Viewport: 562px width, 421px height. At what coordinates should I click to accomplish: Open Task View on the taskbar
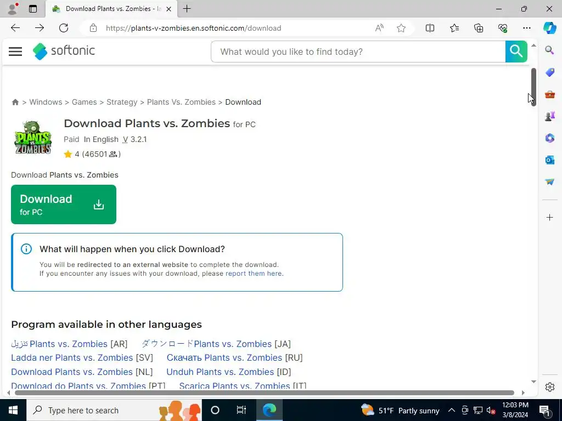pyautogui.click(x=241, y=410)
